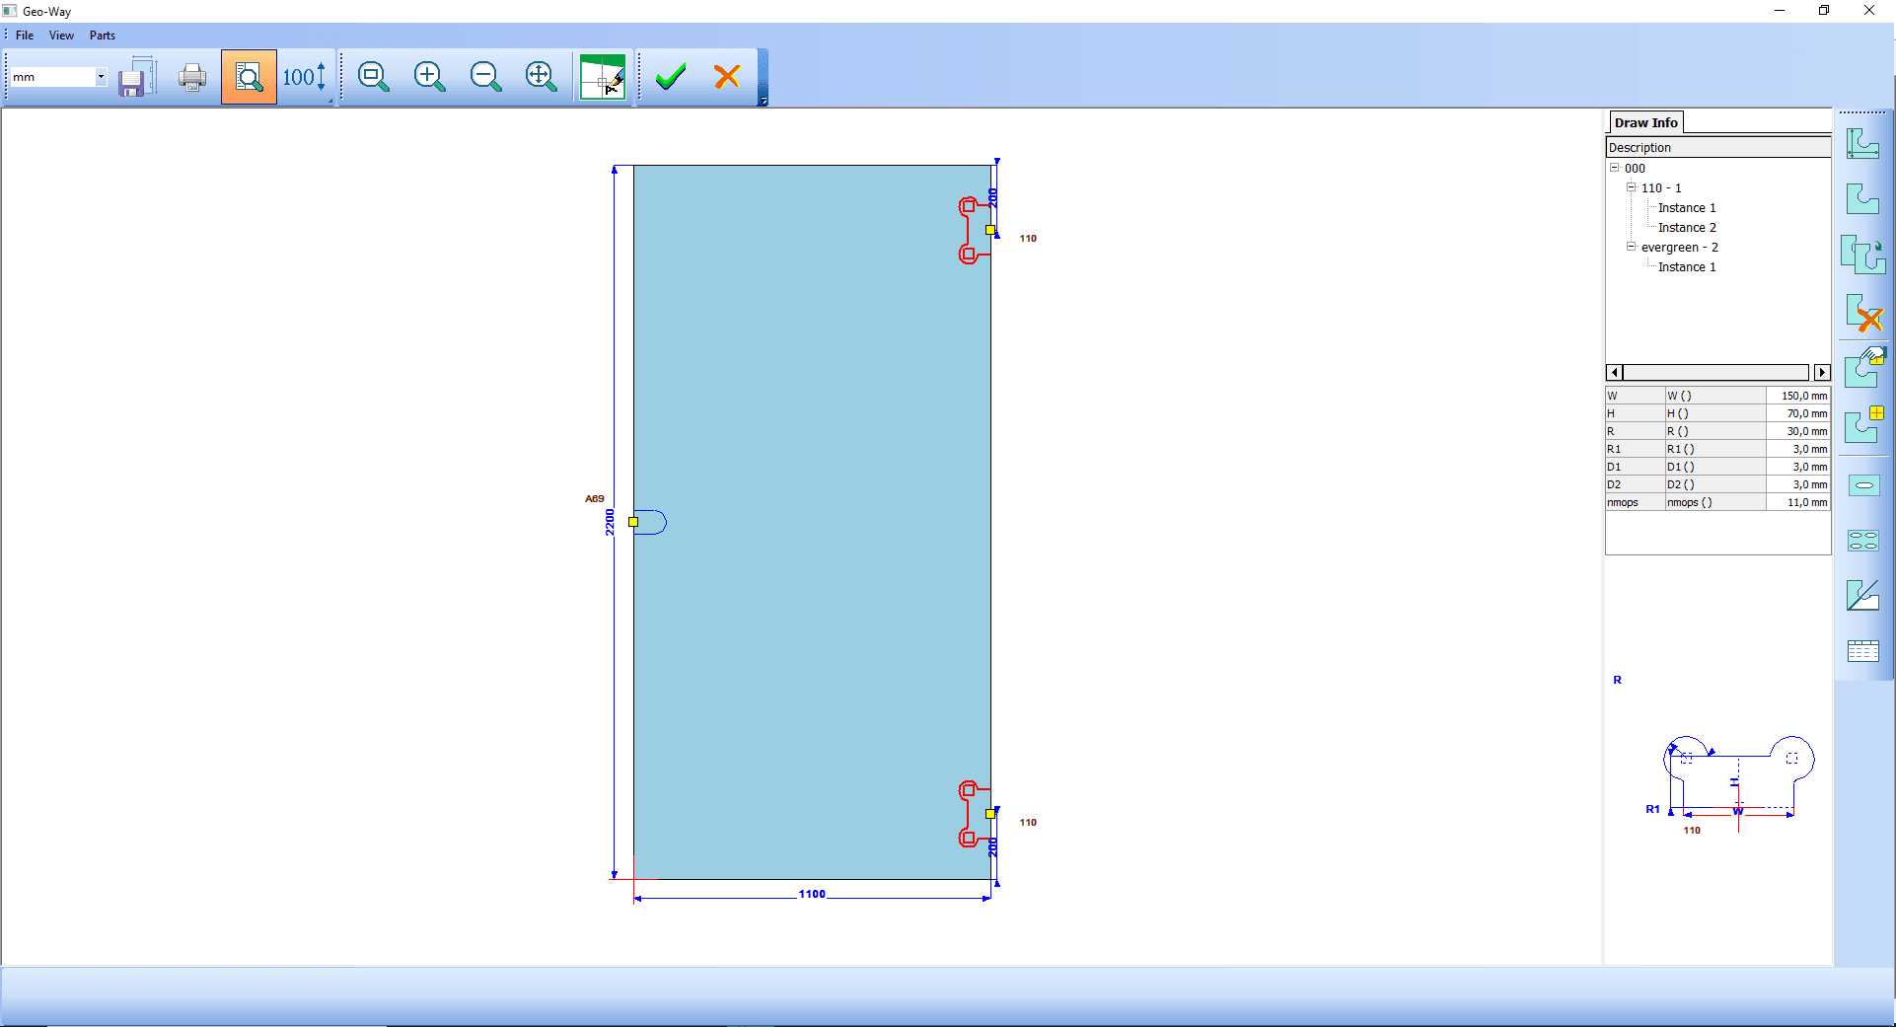Click the zoom in magnifier
The width and height of the screenshot is (1896, 1027).
pos(429,77)
